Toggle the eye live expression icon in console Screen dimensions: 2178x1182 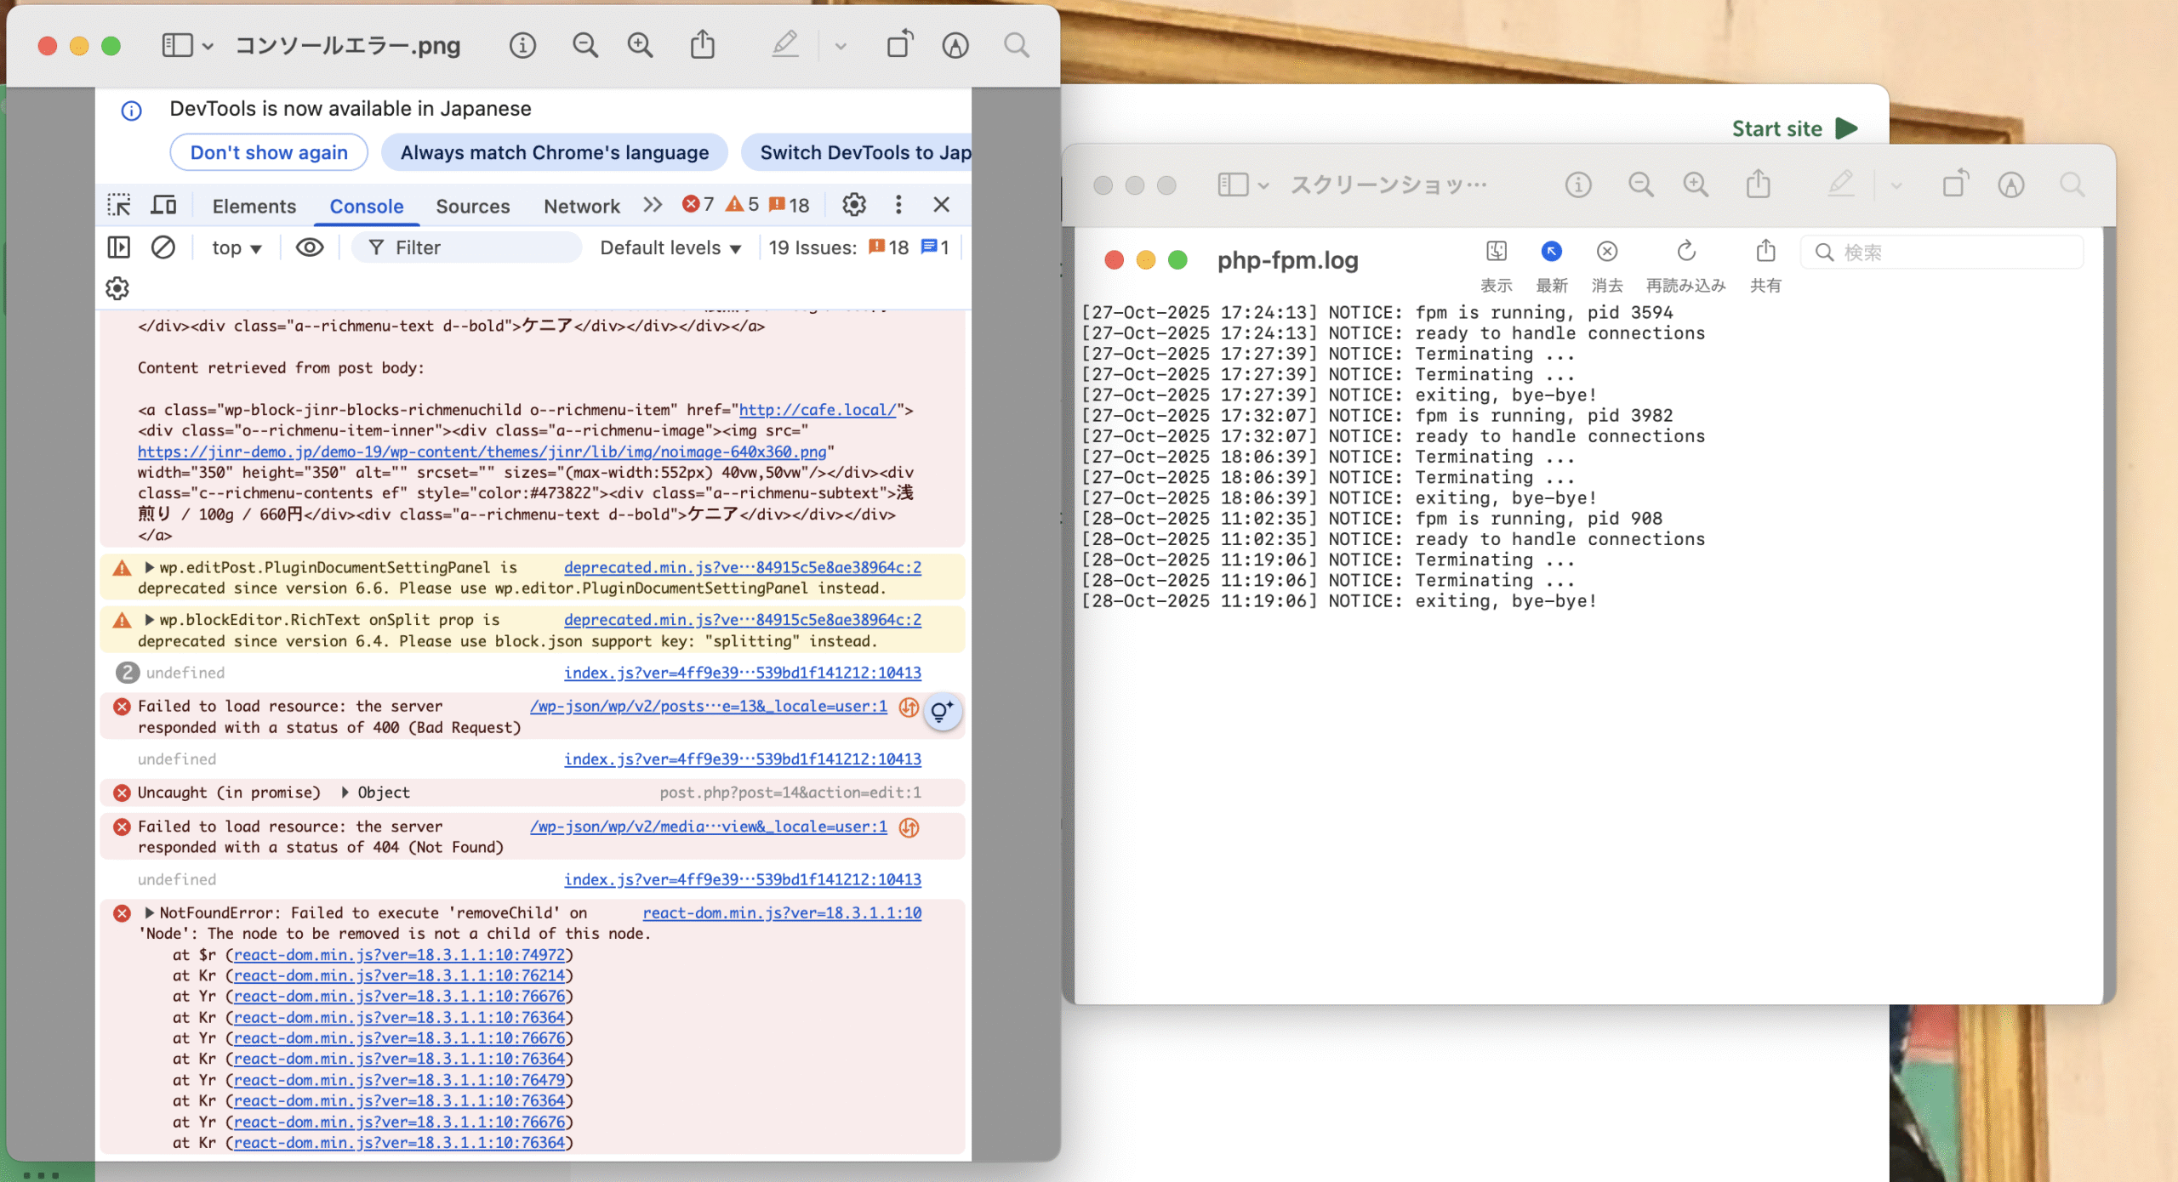point(310,247)
